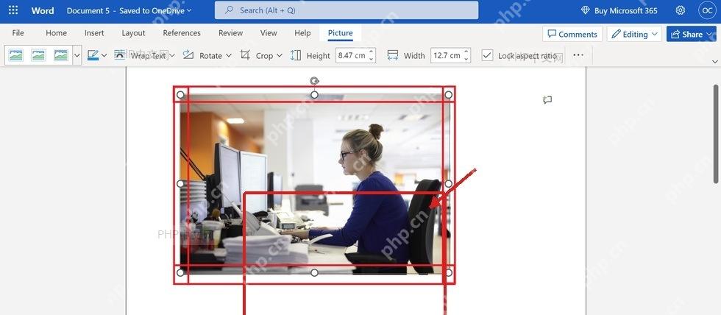Open the File menu
Viewport: 721px width, 315px height.
pos(18,33)
